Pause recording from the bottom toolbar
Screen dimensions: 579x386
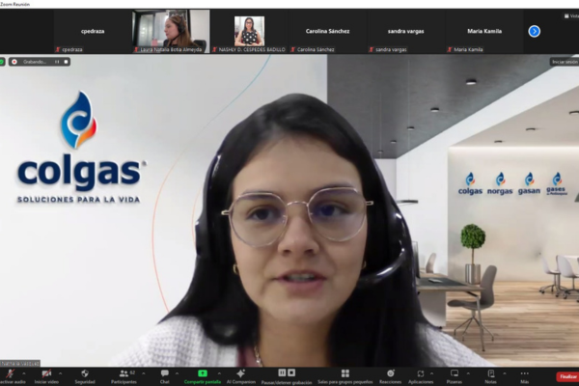pyautogui.click(x=282, y=372)
